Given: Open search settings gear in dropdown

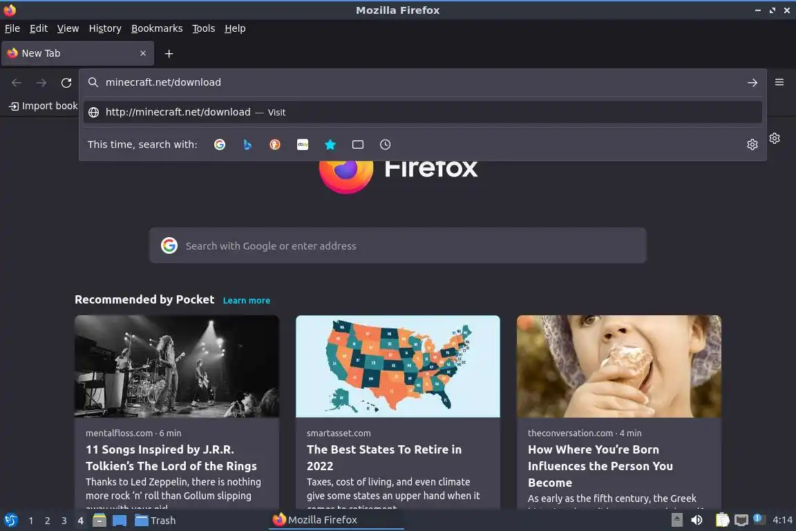Looking at the screenshot, I should (752, 145).
